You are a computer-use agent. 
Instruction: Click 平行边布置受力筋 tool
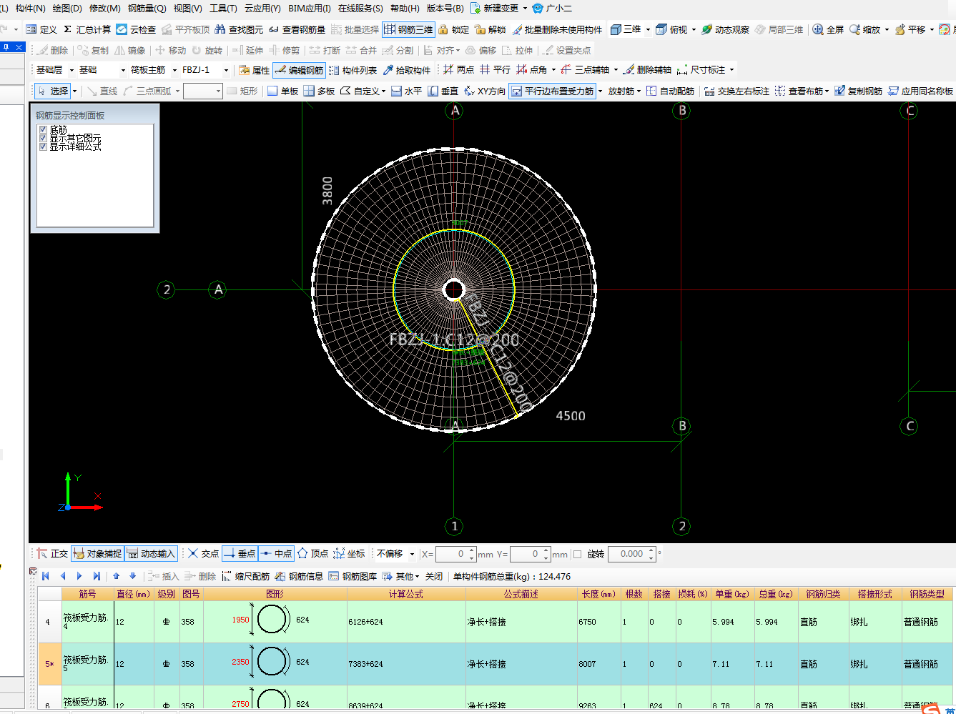[x=552, y=91]
